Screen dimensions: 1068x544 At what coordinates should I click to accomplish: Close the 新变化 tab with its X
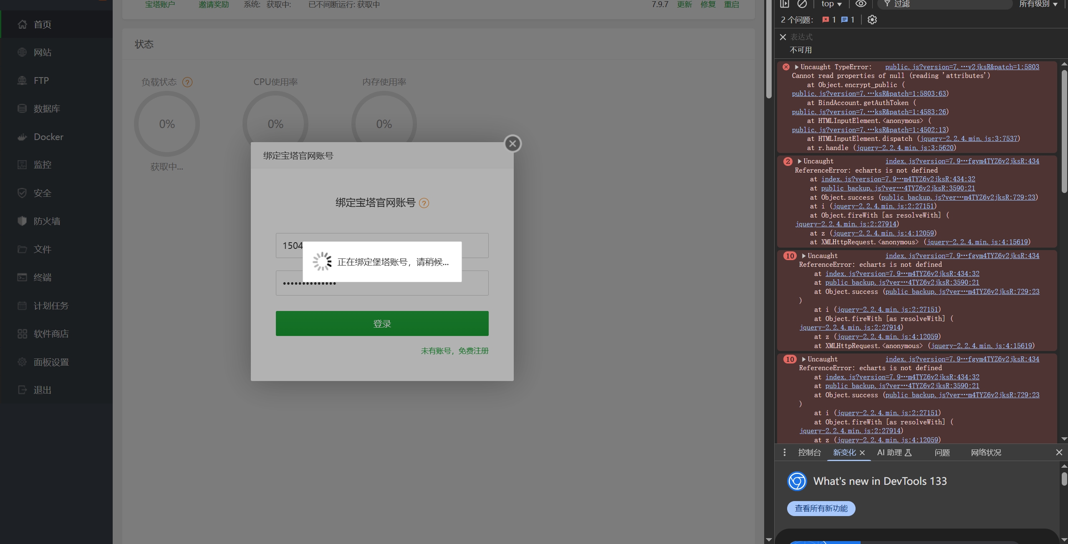[x=862, y=453]
